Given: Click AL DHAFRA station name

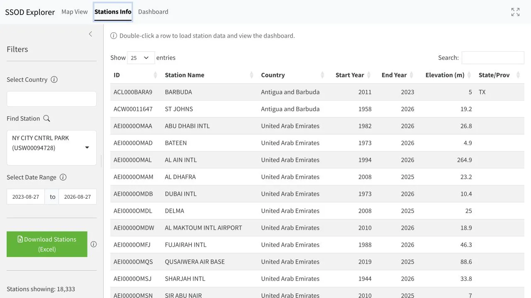Looking at the screenshot, I should point(180,177).
